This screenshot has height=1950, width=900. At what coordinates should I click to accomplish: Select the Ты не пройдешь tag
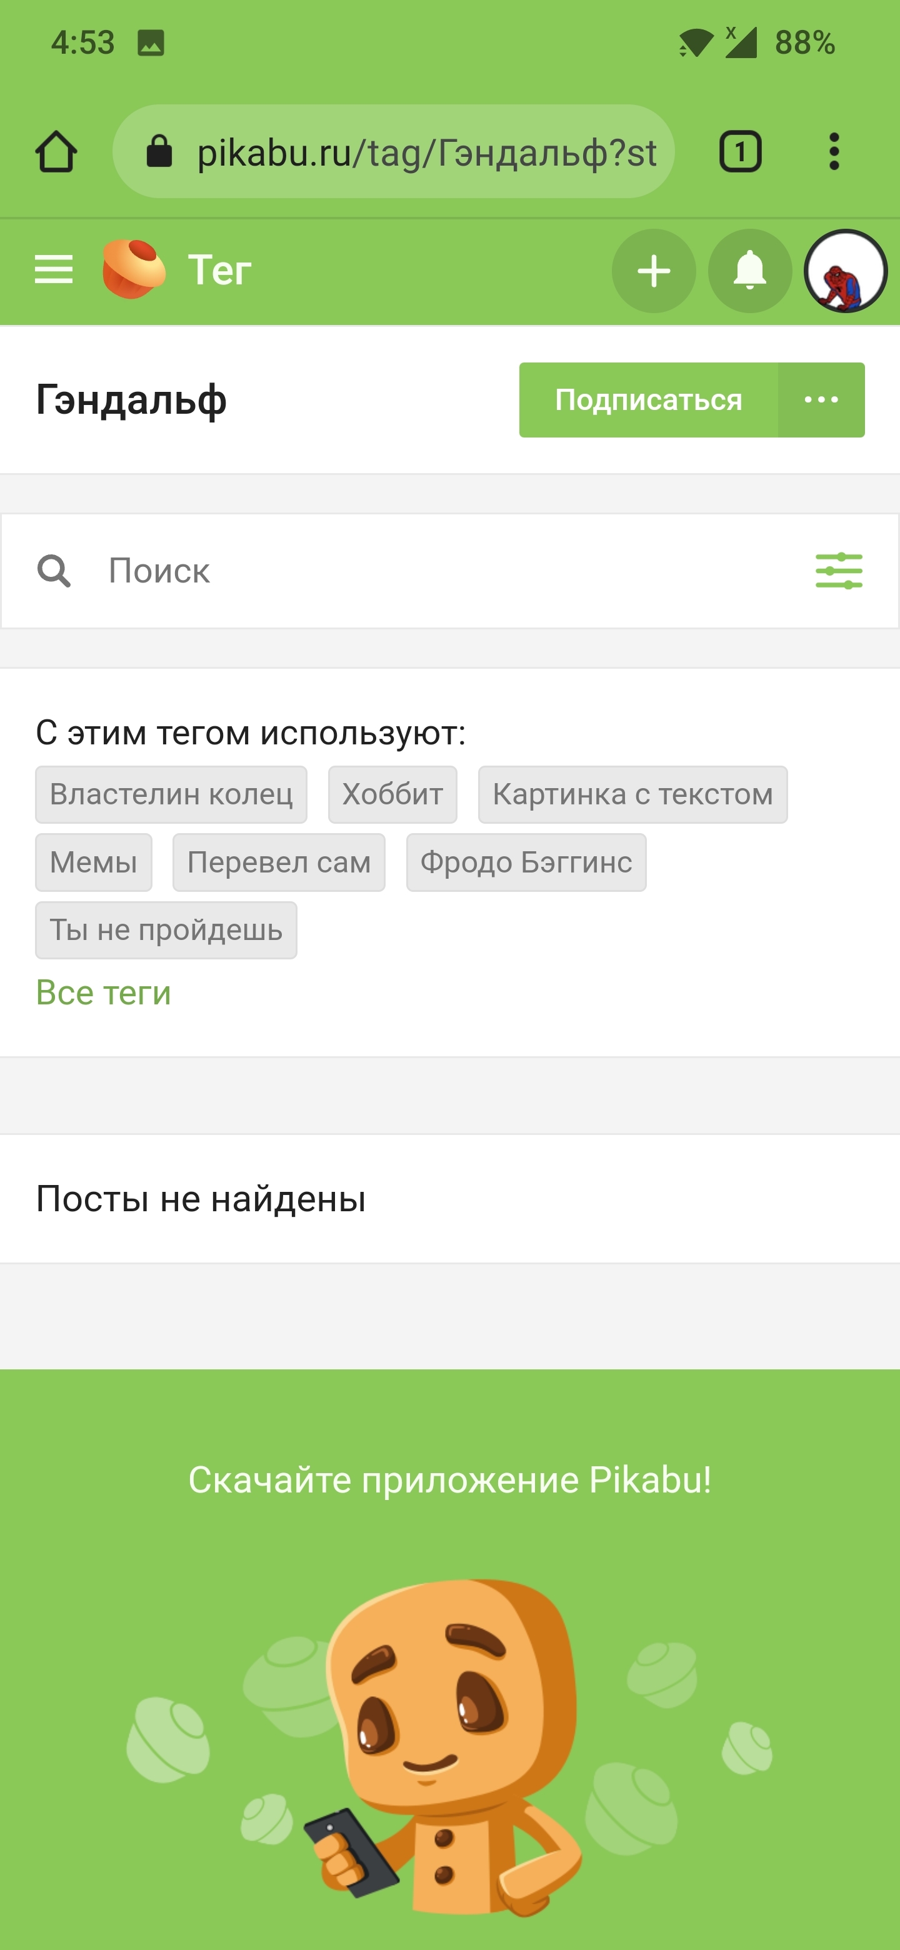pos(166,931)
